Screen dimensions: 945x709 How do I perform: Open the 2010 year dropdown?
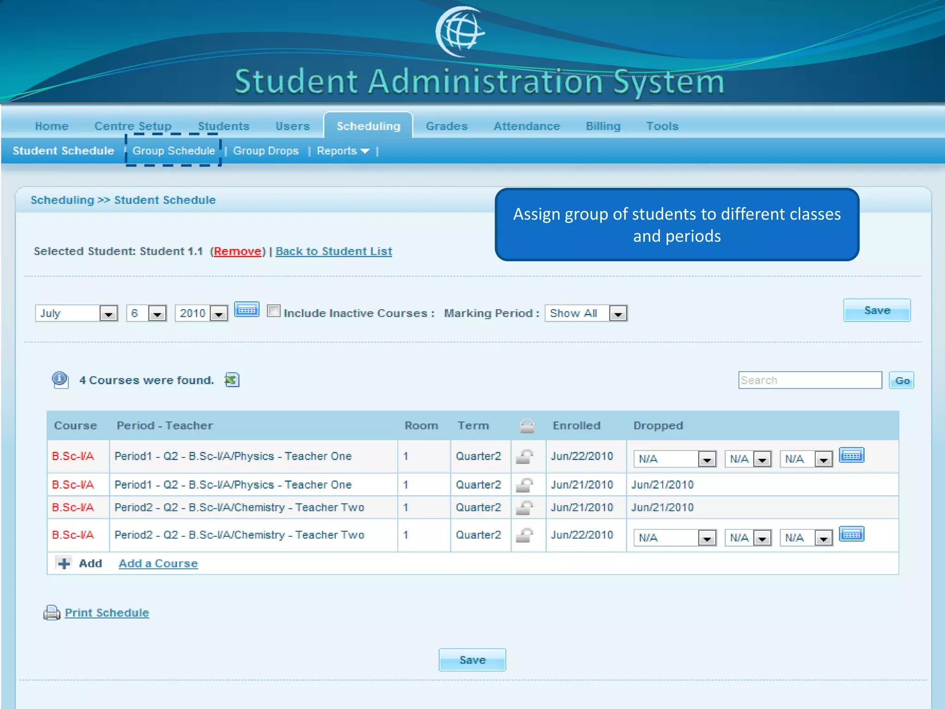coord(201,313)
